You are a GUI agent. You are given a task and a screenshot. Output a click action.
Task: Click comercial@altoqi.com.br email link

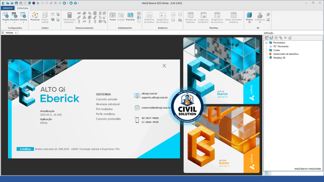coord(156,108)
